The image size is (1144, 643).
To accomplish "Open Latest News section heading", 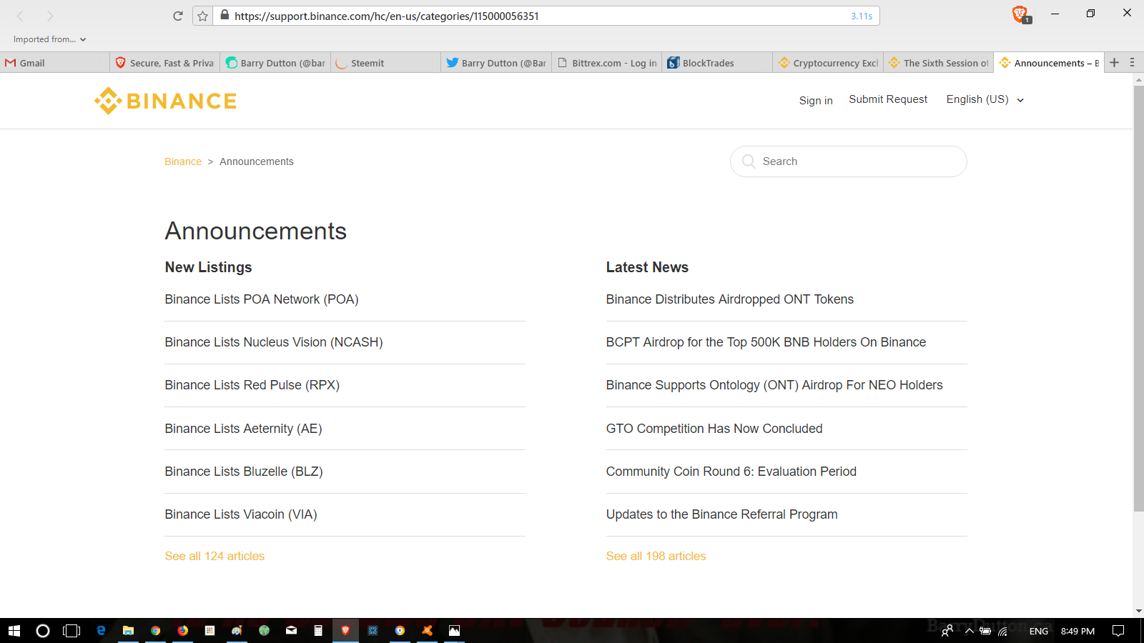I will (647, 267).
